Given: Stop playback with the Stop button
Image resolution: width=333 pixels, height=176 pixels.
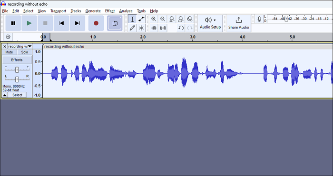Looking at the screenshot, I should coord(45,23).
